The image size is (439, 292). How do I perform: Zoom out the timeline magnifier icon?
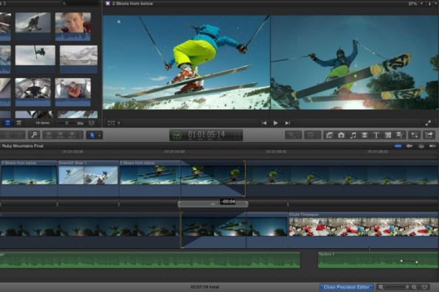tap(381, 287)
